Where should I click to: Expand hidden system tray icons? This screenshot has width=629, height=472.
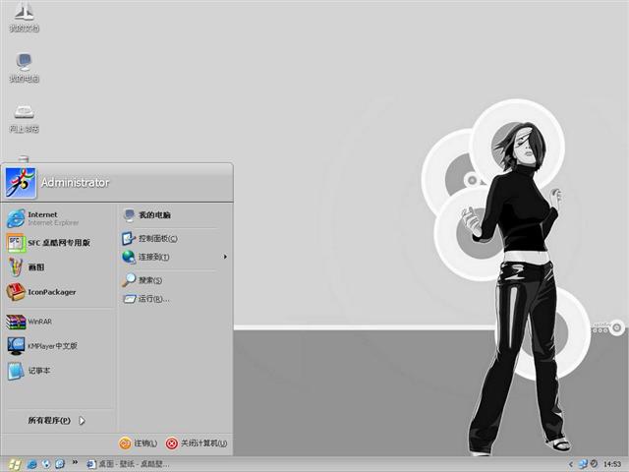coord(570,464)
